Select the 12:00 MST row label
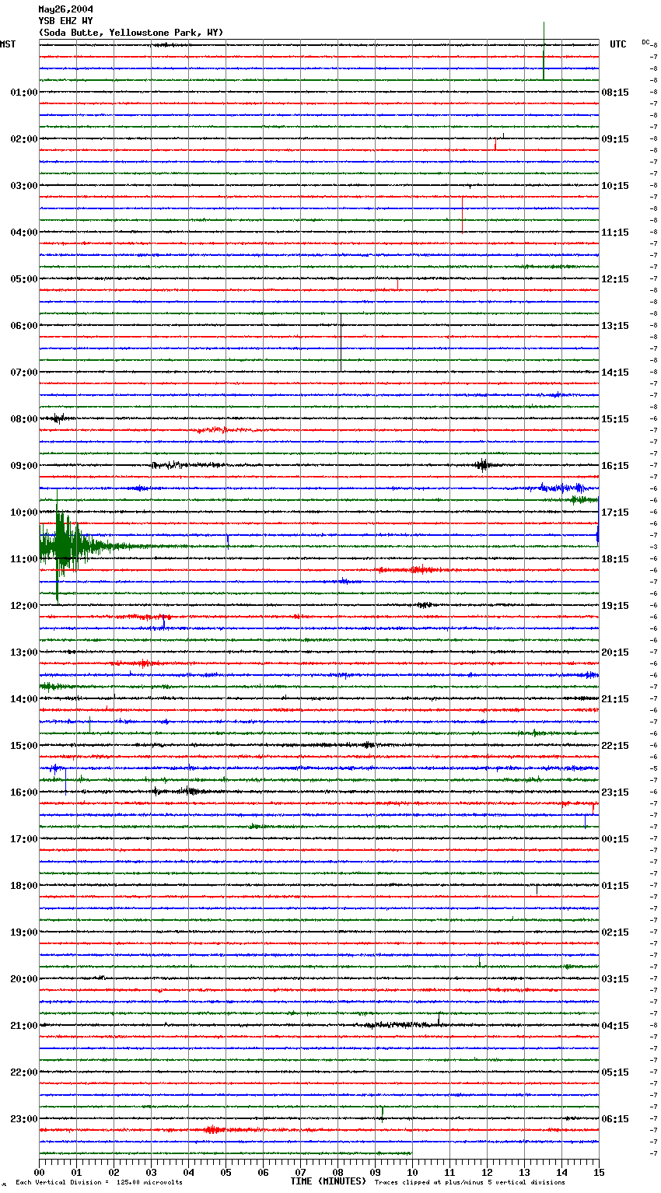This screenshot has width=661, height=1193. [x=24, y=606]
